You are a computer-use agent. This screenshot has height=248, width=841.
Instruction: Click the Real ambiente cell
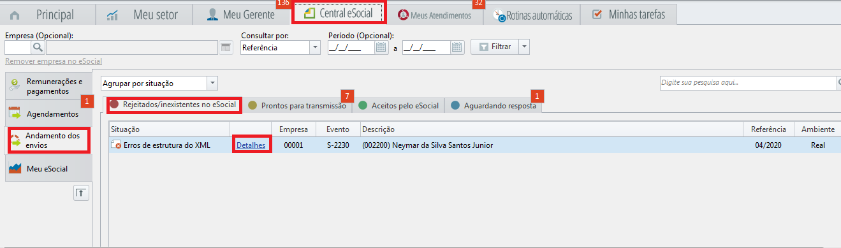[818, 145]
